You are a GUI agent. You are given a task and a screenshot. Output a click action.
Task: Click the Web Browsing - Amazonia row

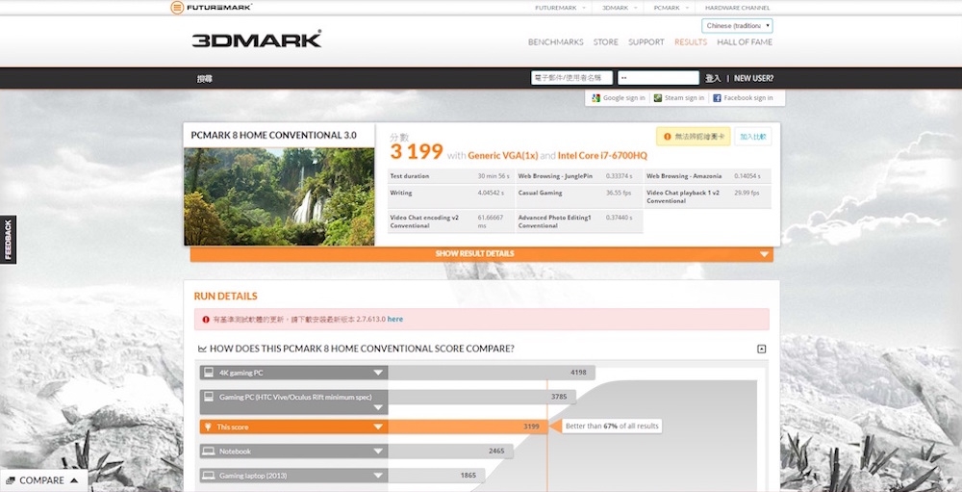click(x=707, y=176)
